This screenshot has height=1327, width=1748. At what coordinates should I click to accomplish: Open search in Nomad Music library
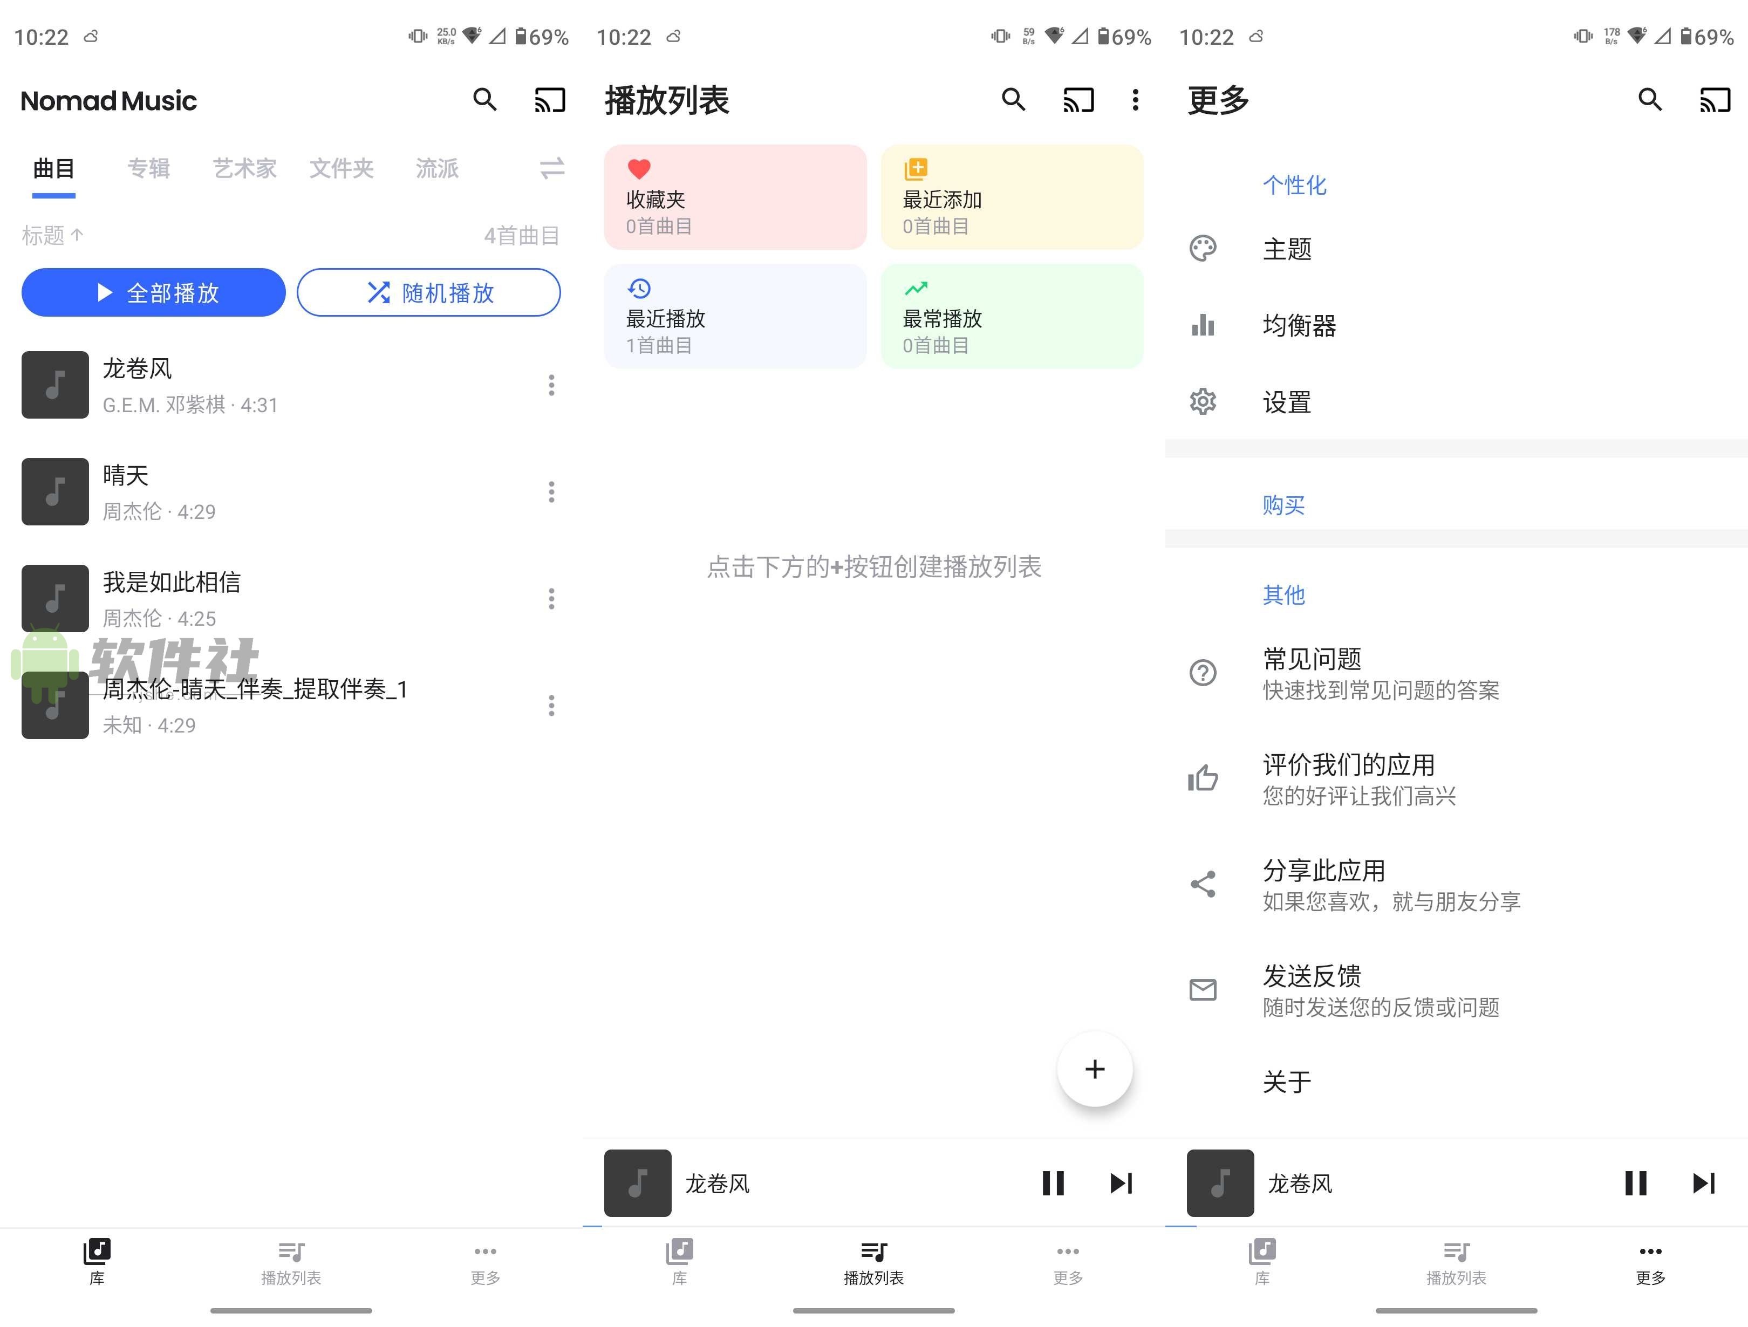[485, 100]
